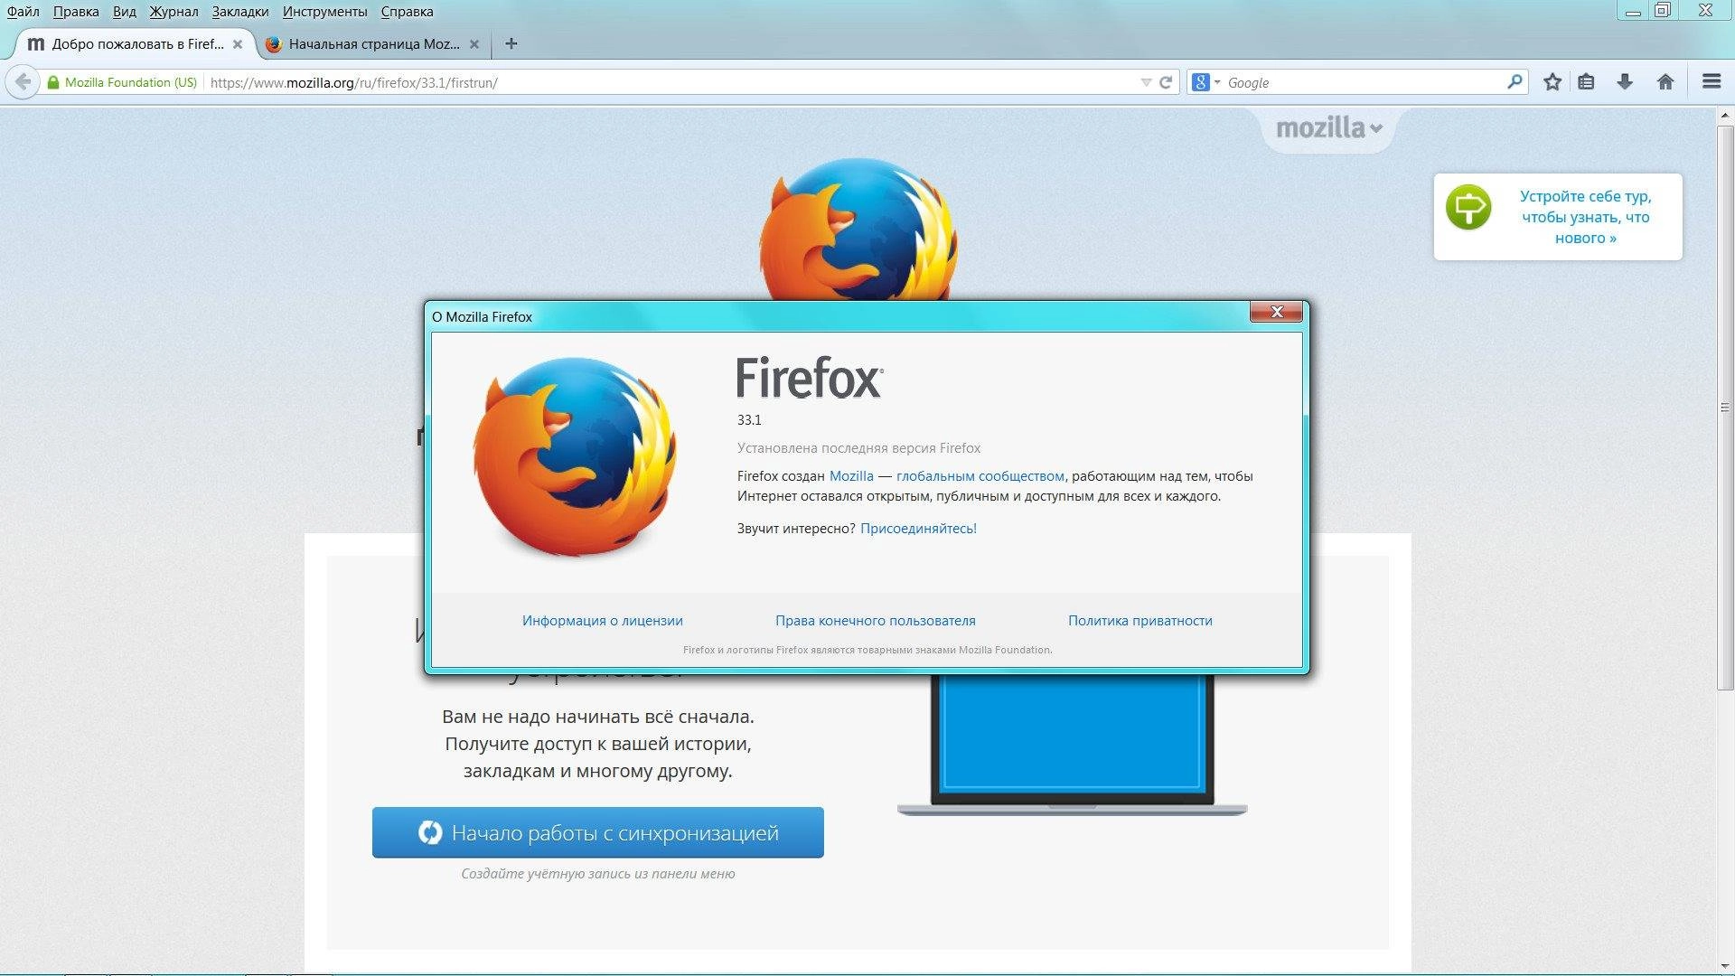Click the magnifier search icon in search box
The width and height of the screenshot is (1735, 976).
[x=1515, y=82]
